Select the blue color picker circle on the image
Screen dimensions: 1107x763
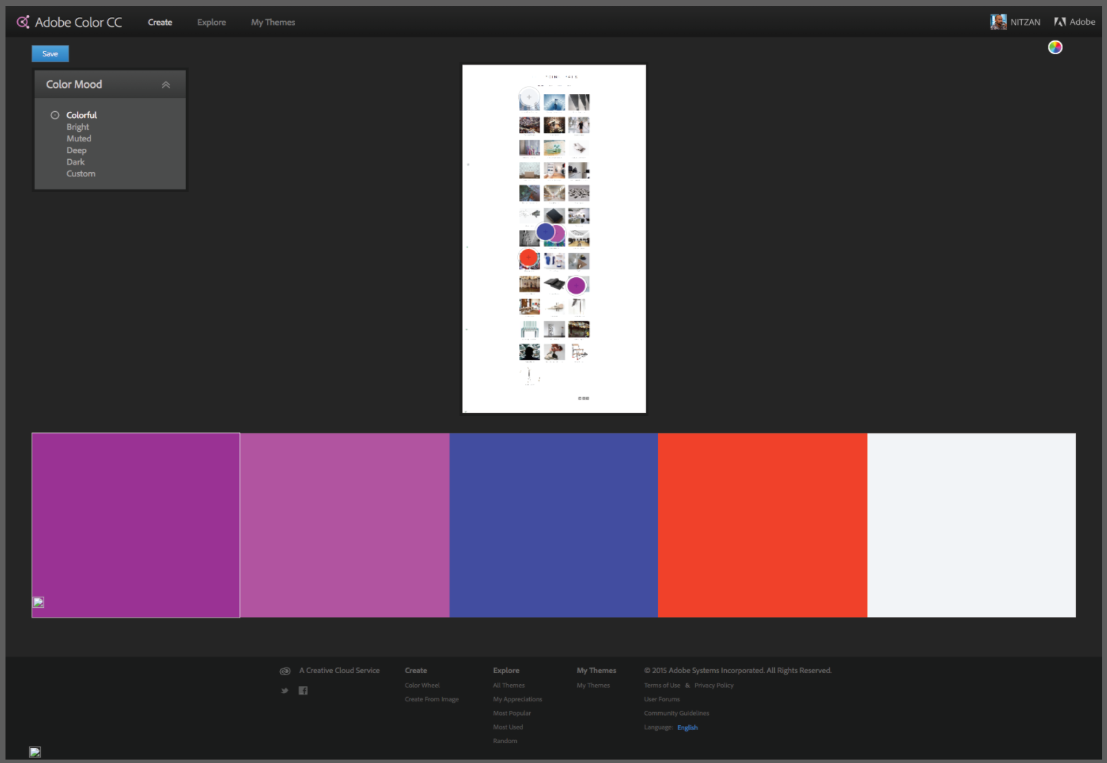tap(546, 232)
